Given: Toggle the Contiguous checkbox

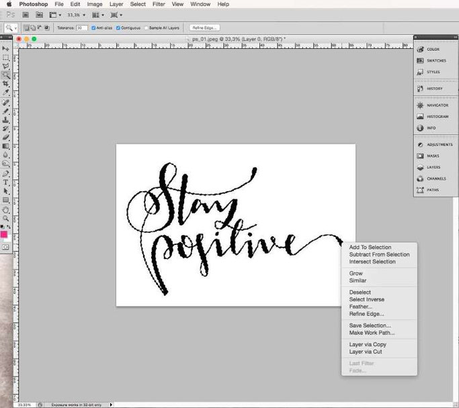Looking at the screenshot, I should 118,28.
